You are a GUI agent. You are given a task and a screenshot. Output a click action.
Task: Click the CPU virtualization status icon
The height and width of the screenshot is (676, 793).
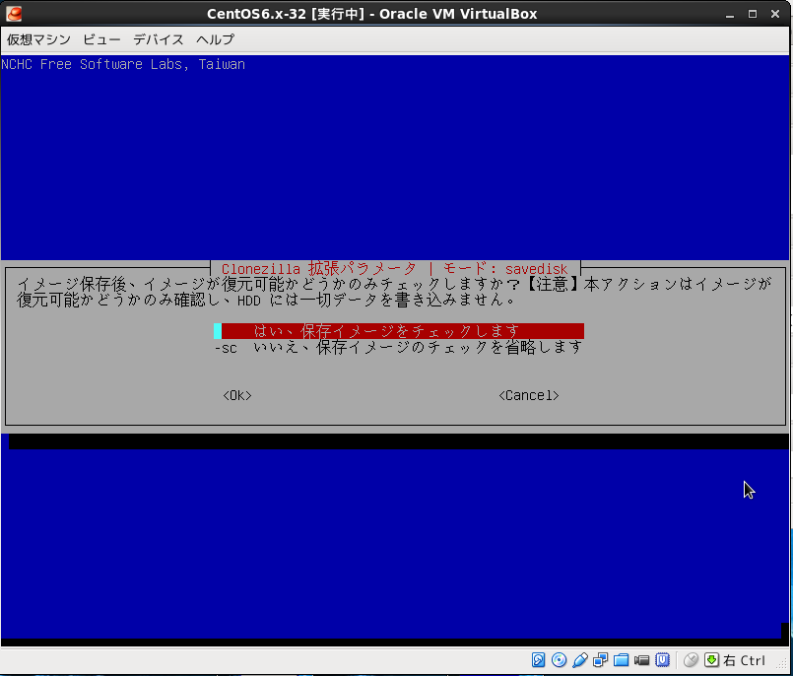663,660
